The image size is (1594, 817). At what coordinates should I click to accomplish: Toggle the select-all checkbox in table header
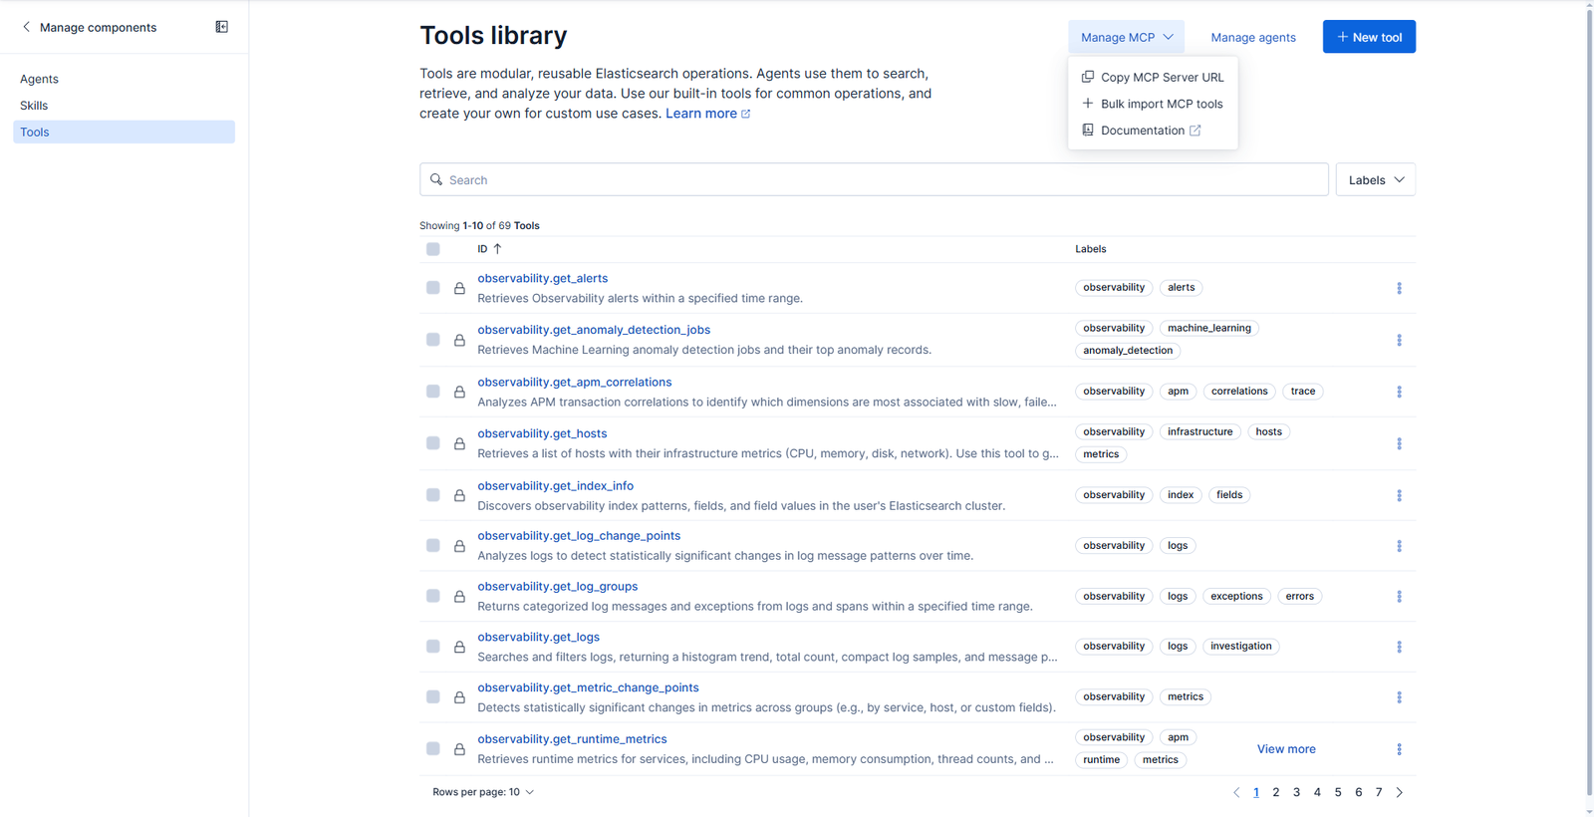[432, 249]
